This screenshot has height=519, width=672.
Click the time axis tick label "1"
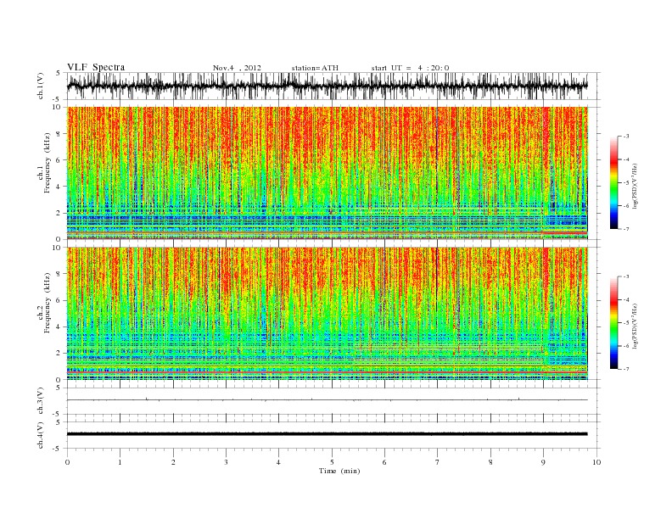[x=120, y=462]
